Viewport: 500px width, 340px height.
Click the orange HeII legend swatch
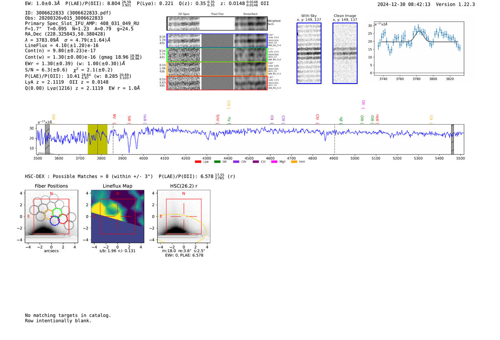[294, 162]
